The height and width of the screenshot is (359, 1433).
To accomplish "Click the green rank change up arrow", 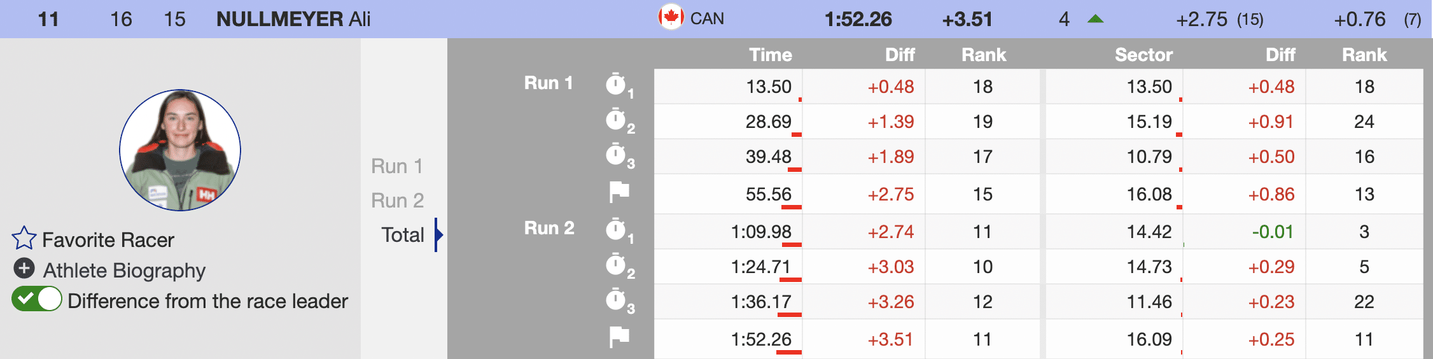I will click(x=1095, y=19).
